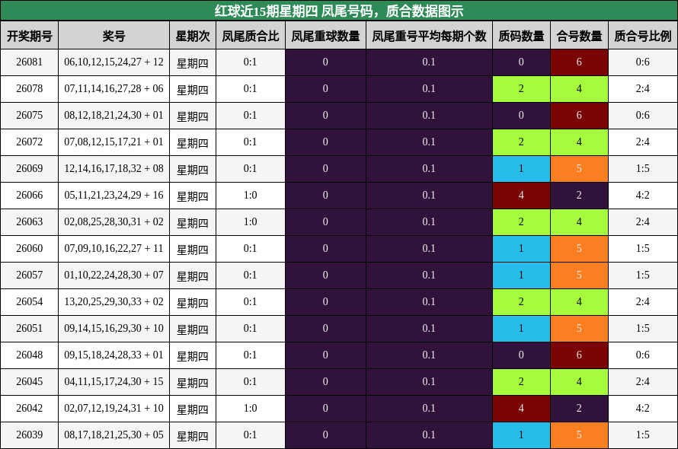Click the 质合号比例 column header
The image size is (678, 449).
pyautogui.click(x=642, y=36)
